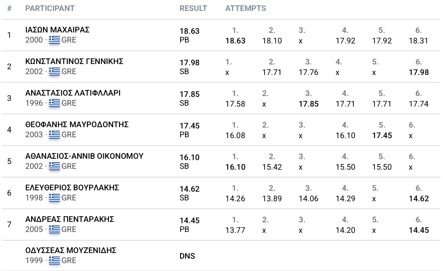Click the sixth attempt 17.98 of Γεννίκης
443x271 pixels.
tap(419, 72)
